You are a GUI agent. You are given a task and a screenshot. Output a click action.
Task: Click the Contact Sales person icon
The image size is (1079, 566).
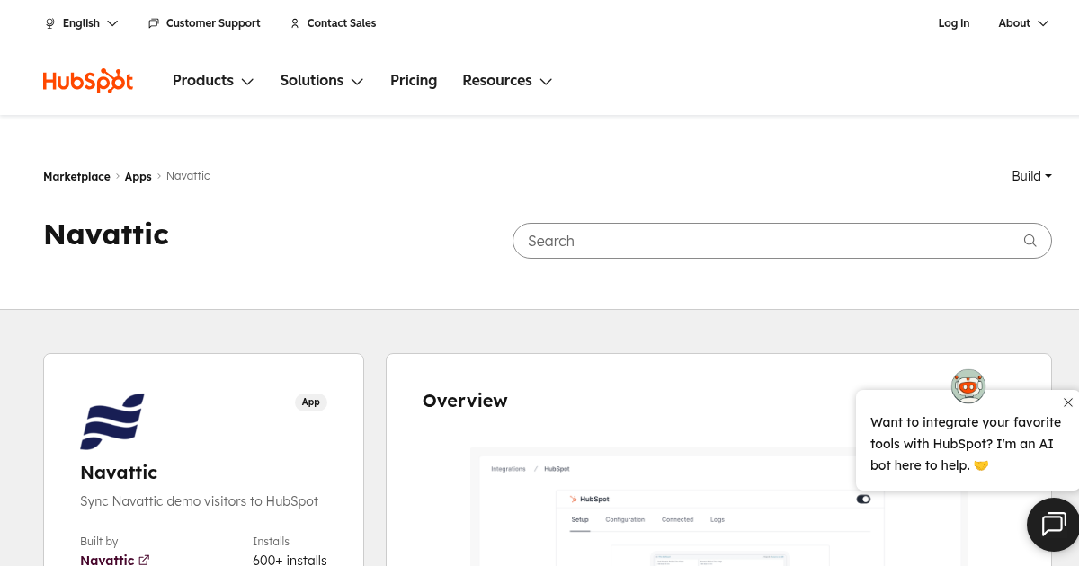click(x=294, y=23)
